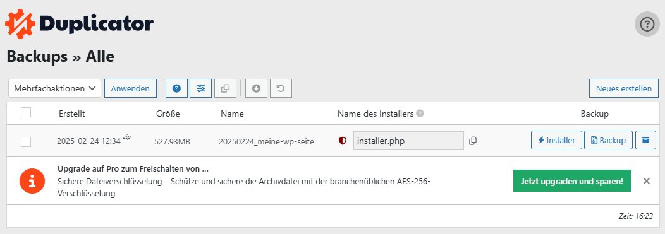Click the orange info circle icon

point(32,180)
